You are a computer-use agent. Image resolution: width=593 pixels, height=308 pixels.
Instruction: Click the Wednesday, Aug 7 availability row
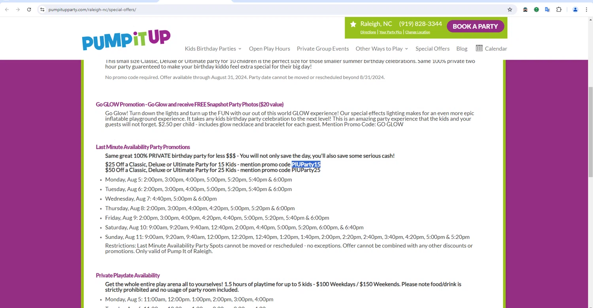tap(161, 199)
